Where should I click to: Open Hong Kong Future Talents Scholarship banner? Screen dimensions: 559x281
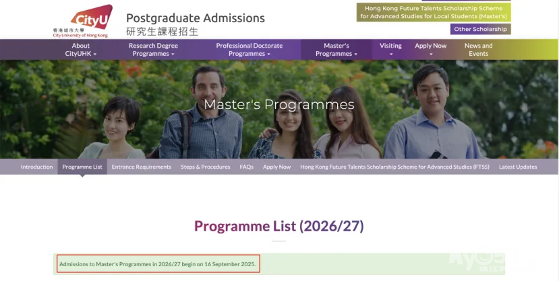(434, 12)
